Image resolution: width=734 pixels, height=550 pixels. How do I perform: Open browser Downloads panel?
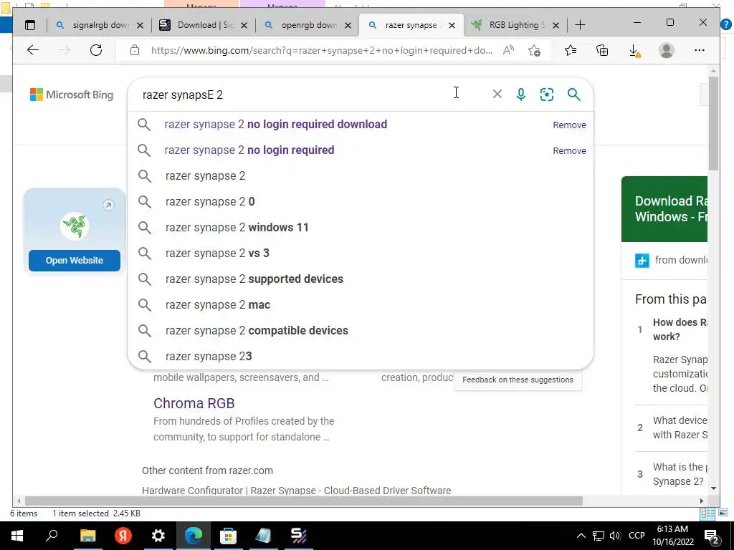pyautogui.click(x=634, y=50)
